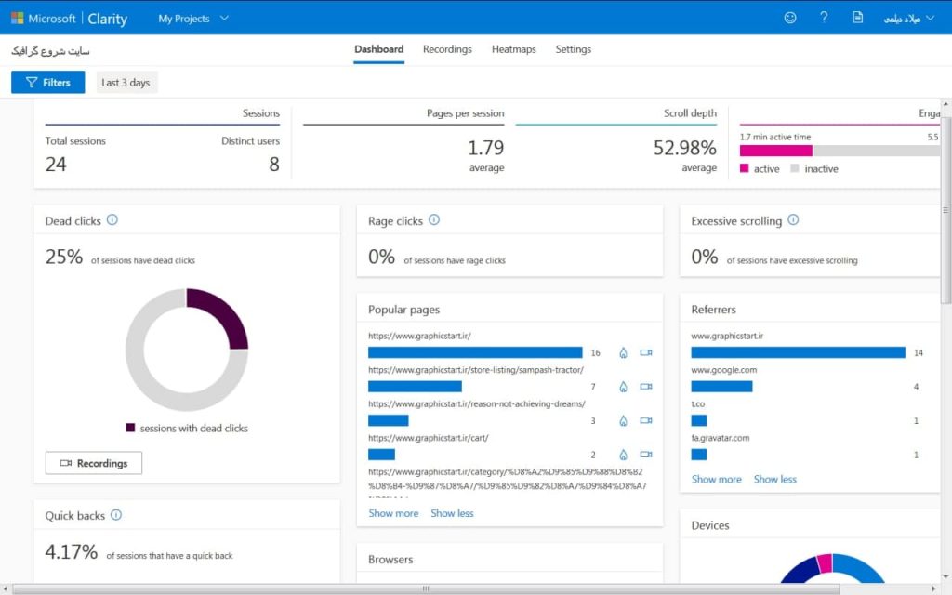Click the www.google.com referrer label
Viewport: 952px width, 595px height.
tap(723, 370)
